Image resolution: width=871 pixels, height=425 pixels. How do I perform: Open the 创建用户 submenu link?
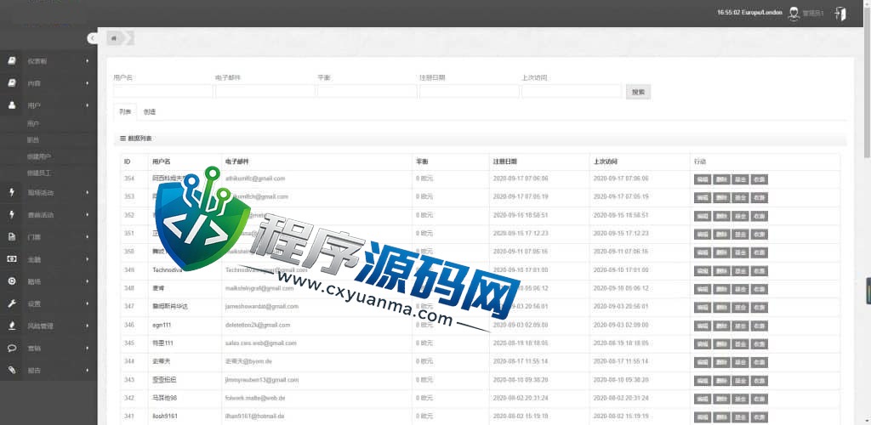39,157
